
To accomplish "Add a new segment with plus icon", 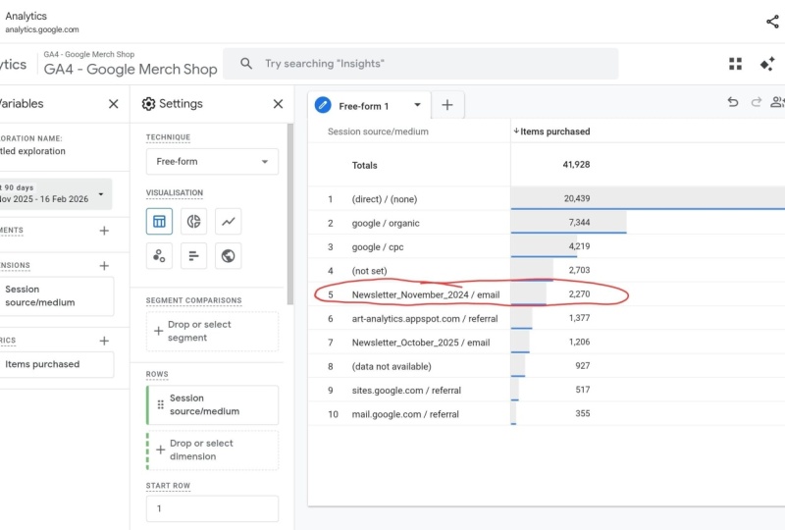I will tap(104, 231).
